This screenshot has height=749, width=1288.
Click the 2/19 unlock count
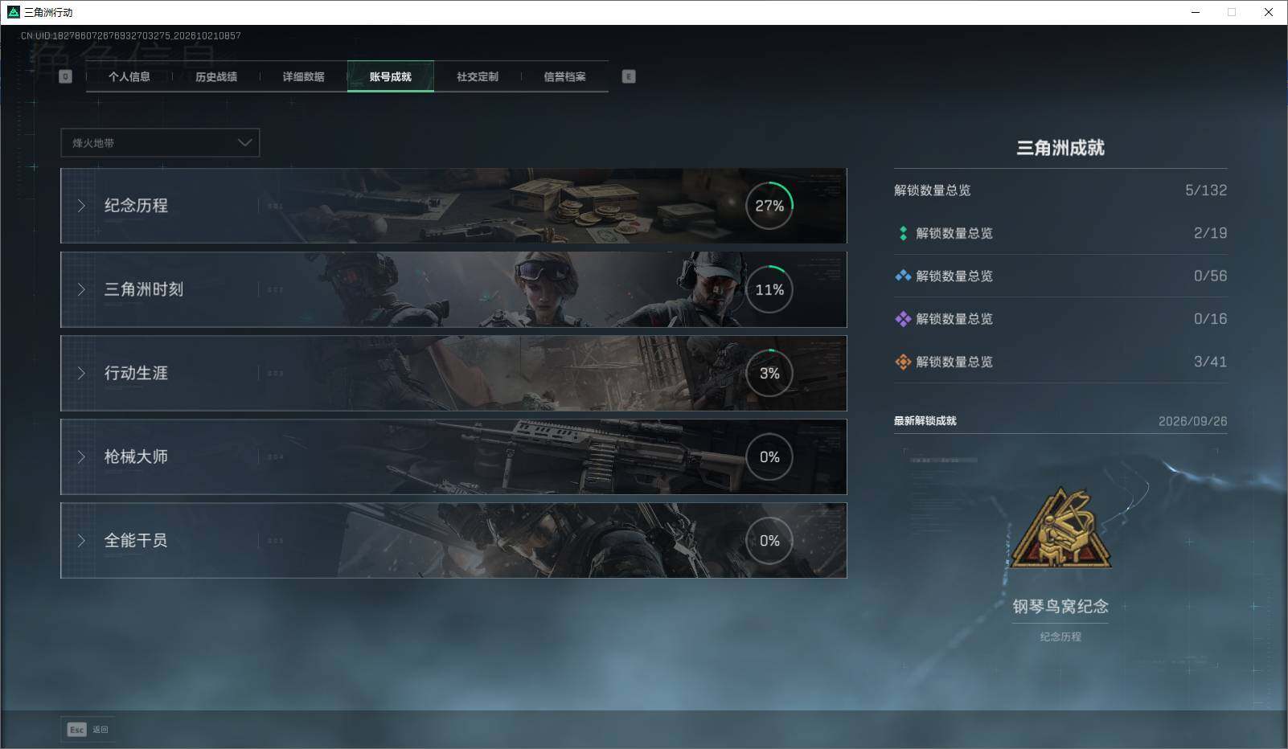pyautogui.click(x=1211, y=233)
